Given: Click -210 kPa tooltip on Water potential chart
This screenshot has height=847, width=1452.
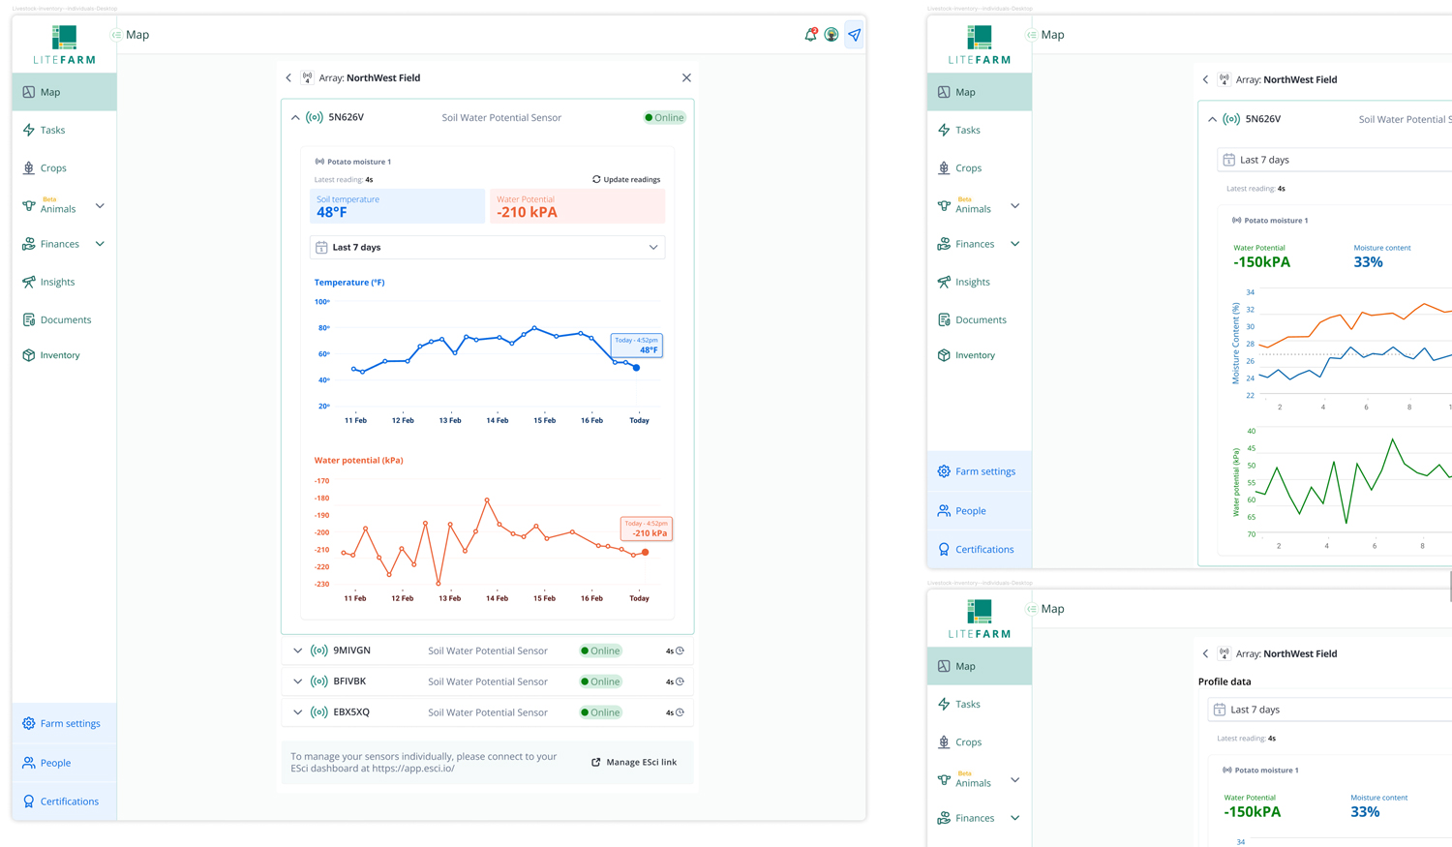Looking at the screenshot, I should pyautogui.click(x=647, y=529).
